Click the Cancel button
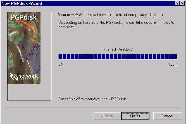 pos(167,116)
